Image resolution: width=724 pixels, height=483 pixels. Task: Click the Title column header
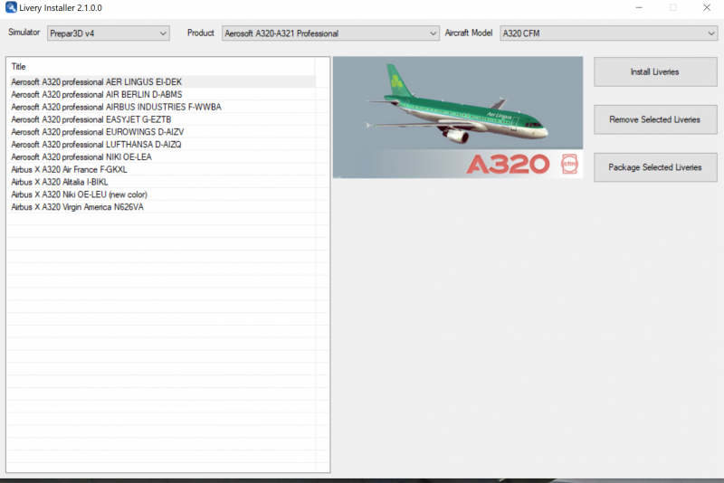(162, 66)
